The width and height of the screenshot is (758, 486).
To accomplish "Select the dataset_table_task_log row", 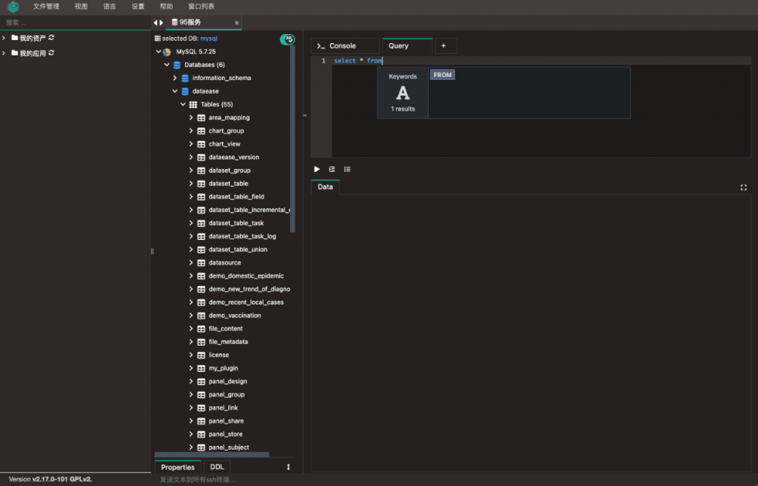I will point(242,236).
